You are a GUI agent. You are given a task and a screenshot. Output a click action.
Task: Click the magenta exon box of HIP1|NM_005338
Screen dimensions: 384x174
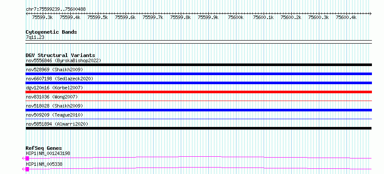(27, 169)
